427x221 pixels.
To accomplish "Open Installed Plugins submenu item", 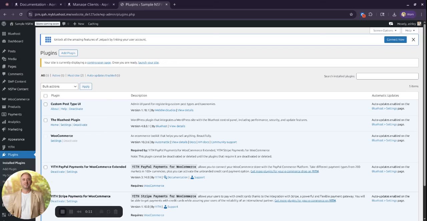I will point(14,163).
